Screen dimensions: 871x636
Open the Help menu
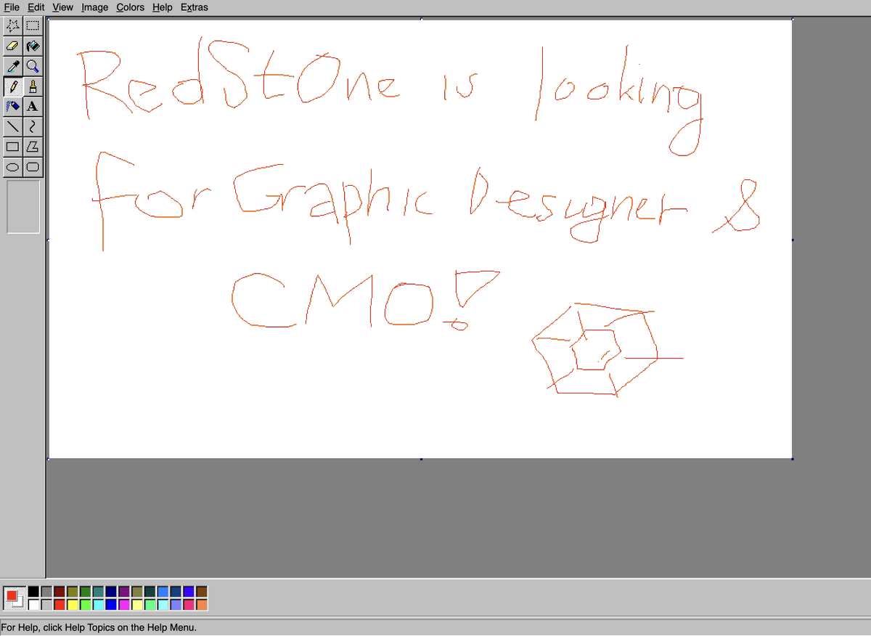163,7
